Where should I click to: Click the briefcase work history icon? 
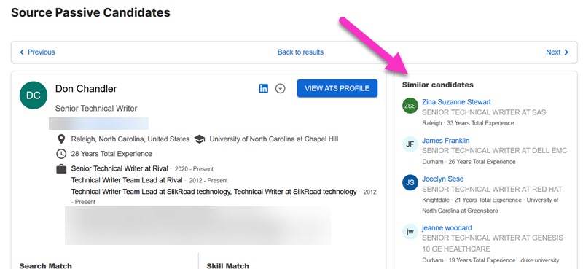coord(61,169)
